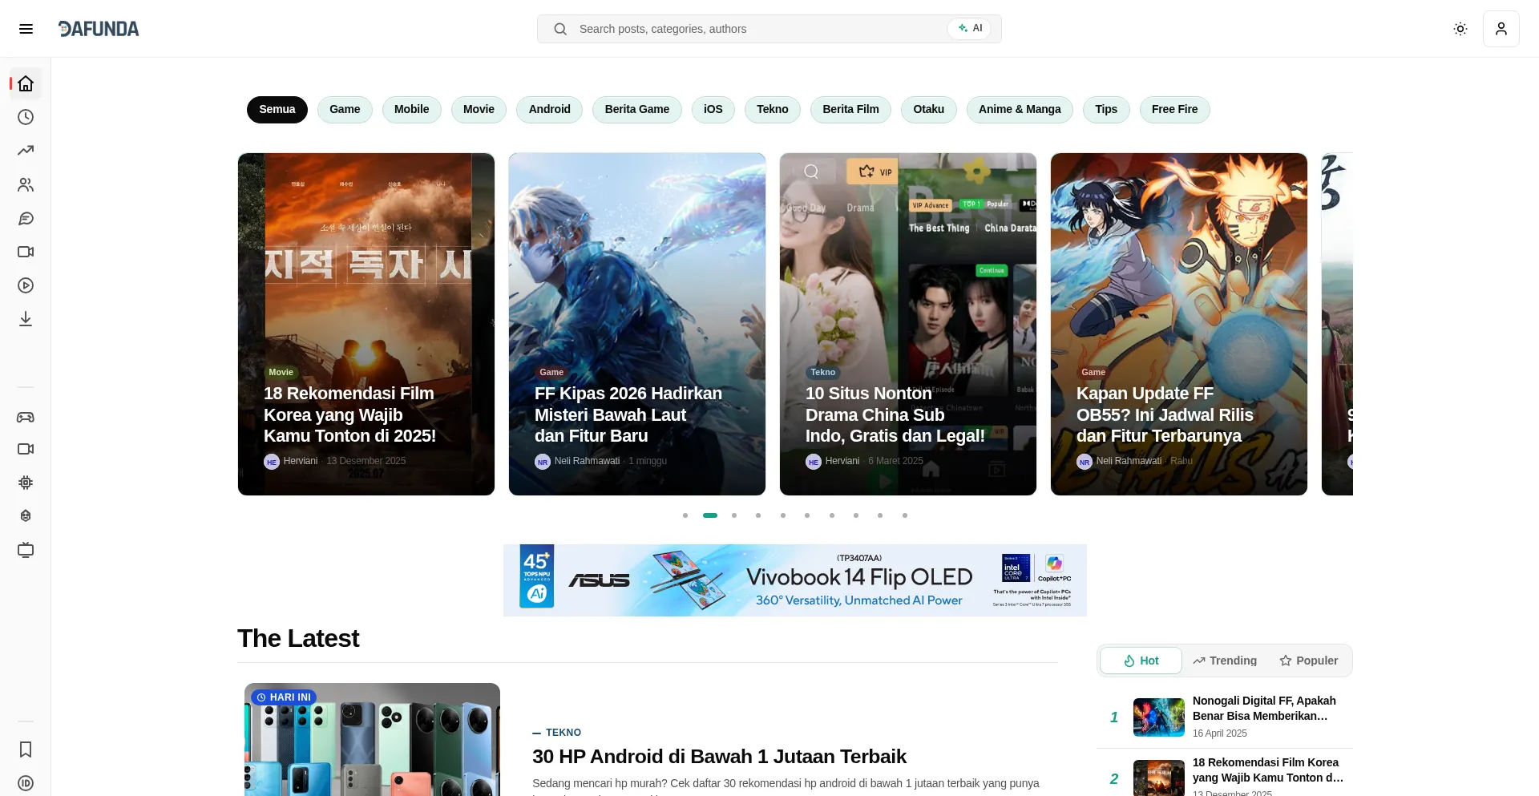Open the ASUS Vivobook 14 Flip OLED ad
Screen dimensions: 1539x796
click(795, 580)
